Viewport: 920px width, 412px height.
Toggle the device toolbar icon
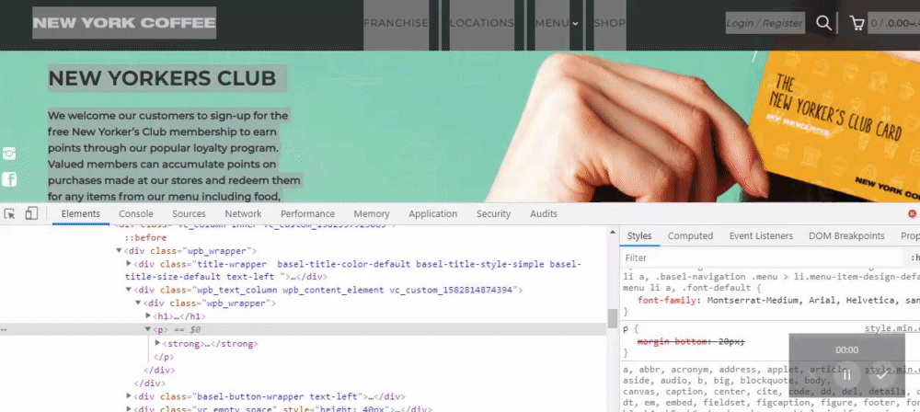(31, 213)
